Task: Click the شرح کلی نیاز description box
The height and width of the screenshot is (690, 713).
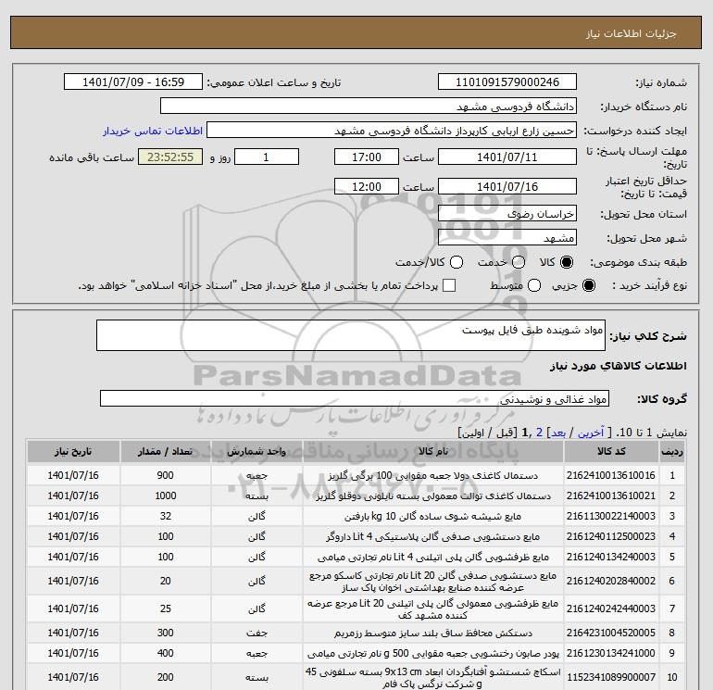Action: point(351,335)
